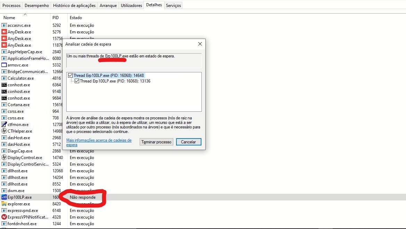Sort processes by PID column header

point(56,18)
